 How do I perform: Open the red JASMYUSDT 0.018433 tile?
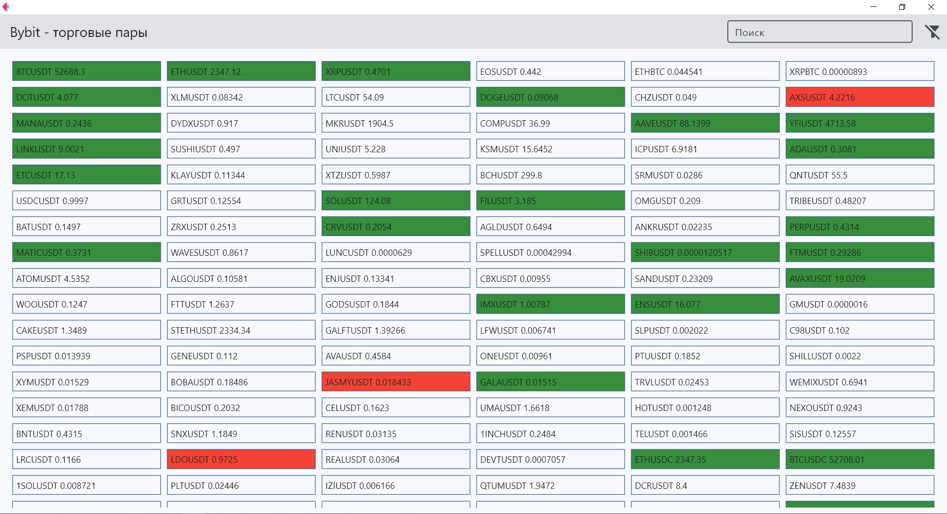coord(396,382)
